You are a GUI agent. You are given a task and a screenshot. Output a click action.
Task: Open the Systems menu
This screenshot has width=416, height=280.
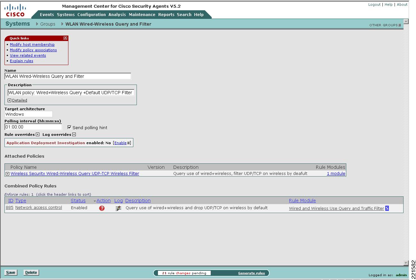(x=66, y=14)
